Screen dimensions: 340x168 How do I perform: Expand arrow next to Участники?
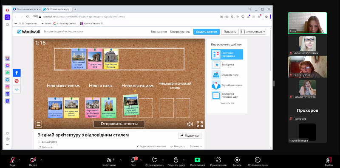pyautogui.click(x=121, y=160)
